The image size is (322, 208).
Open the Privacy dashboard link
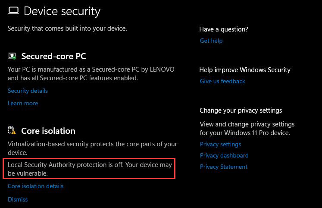[224, 155]
